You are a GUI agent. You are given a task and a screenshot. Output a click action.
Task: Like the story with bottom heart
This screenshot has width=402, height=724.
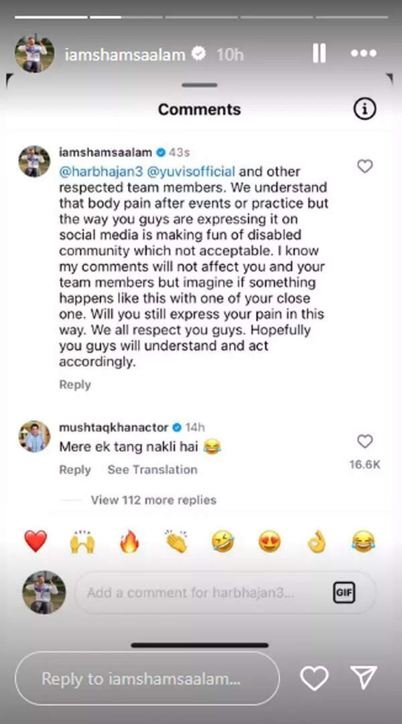coord(314,679)
